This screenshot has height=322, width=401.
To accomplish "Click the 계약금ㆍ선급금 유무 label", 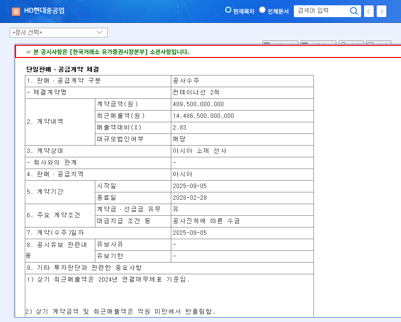I will tap(128, 209).
